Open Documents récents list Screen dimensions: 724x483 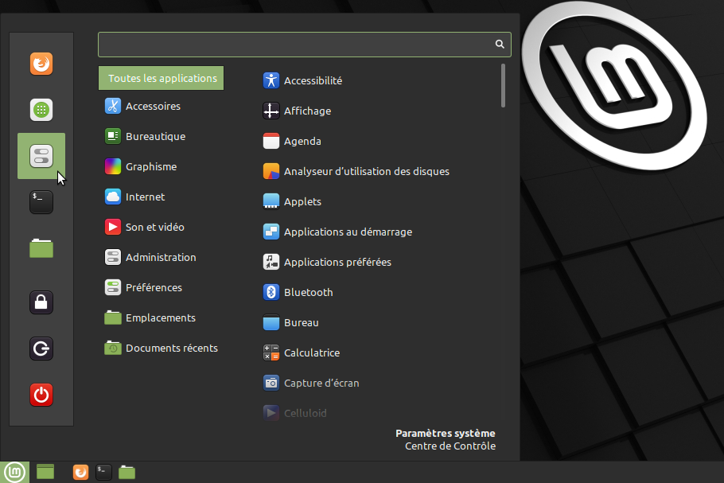pyautogui.click(x=171, y=348)
